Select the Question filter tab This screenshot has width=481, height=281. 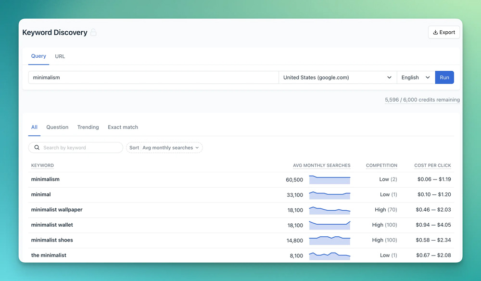(x=57, y=127)
